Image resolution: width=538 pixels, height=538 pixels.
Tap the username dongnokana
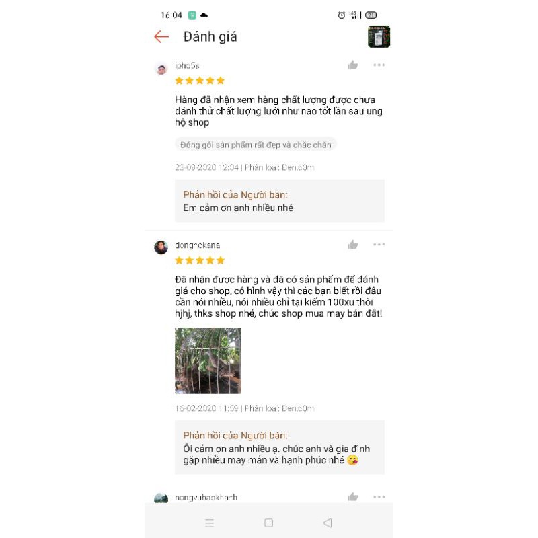click(197, 245)
